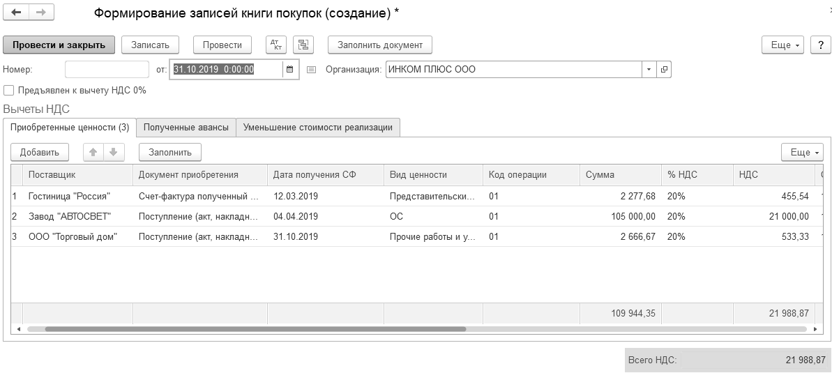The width and height of the screenshot is (832, 373).
Task: Open the top toolbar 'Еще' menu
Action: tap(784, 45)
